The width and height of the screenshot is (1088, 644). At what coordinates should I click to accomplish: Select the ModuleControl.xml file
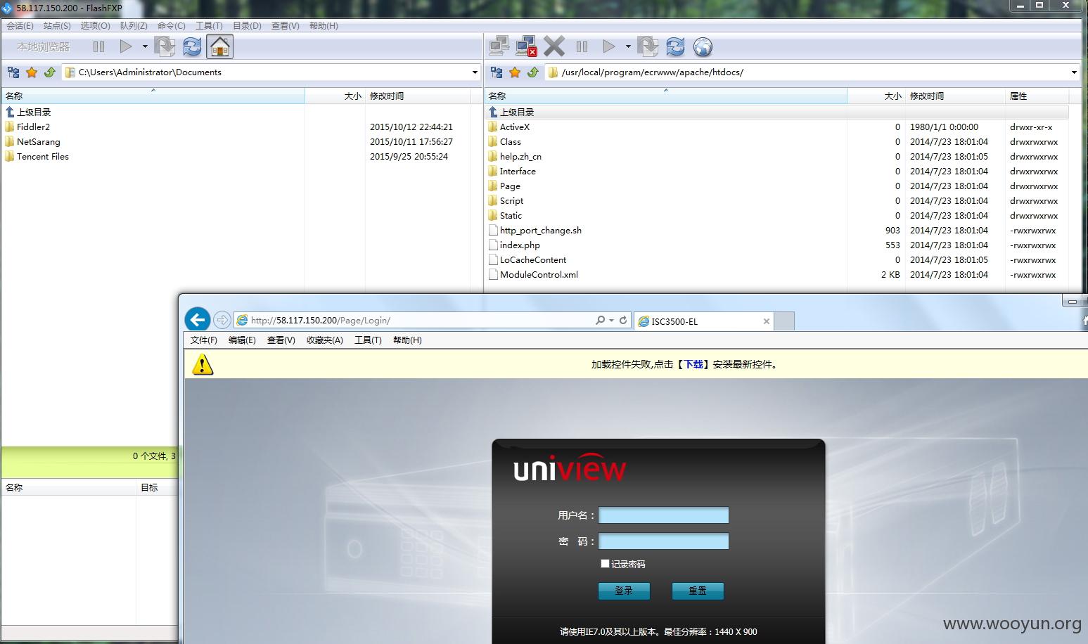tap(539, 274)
